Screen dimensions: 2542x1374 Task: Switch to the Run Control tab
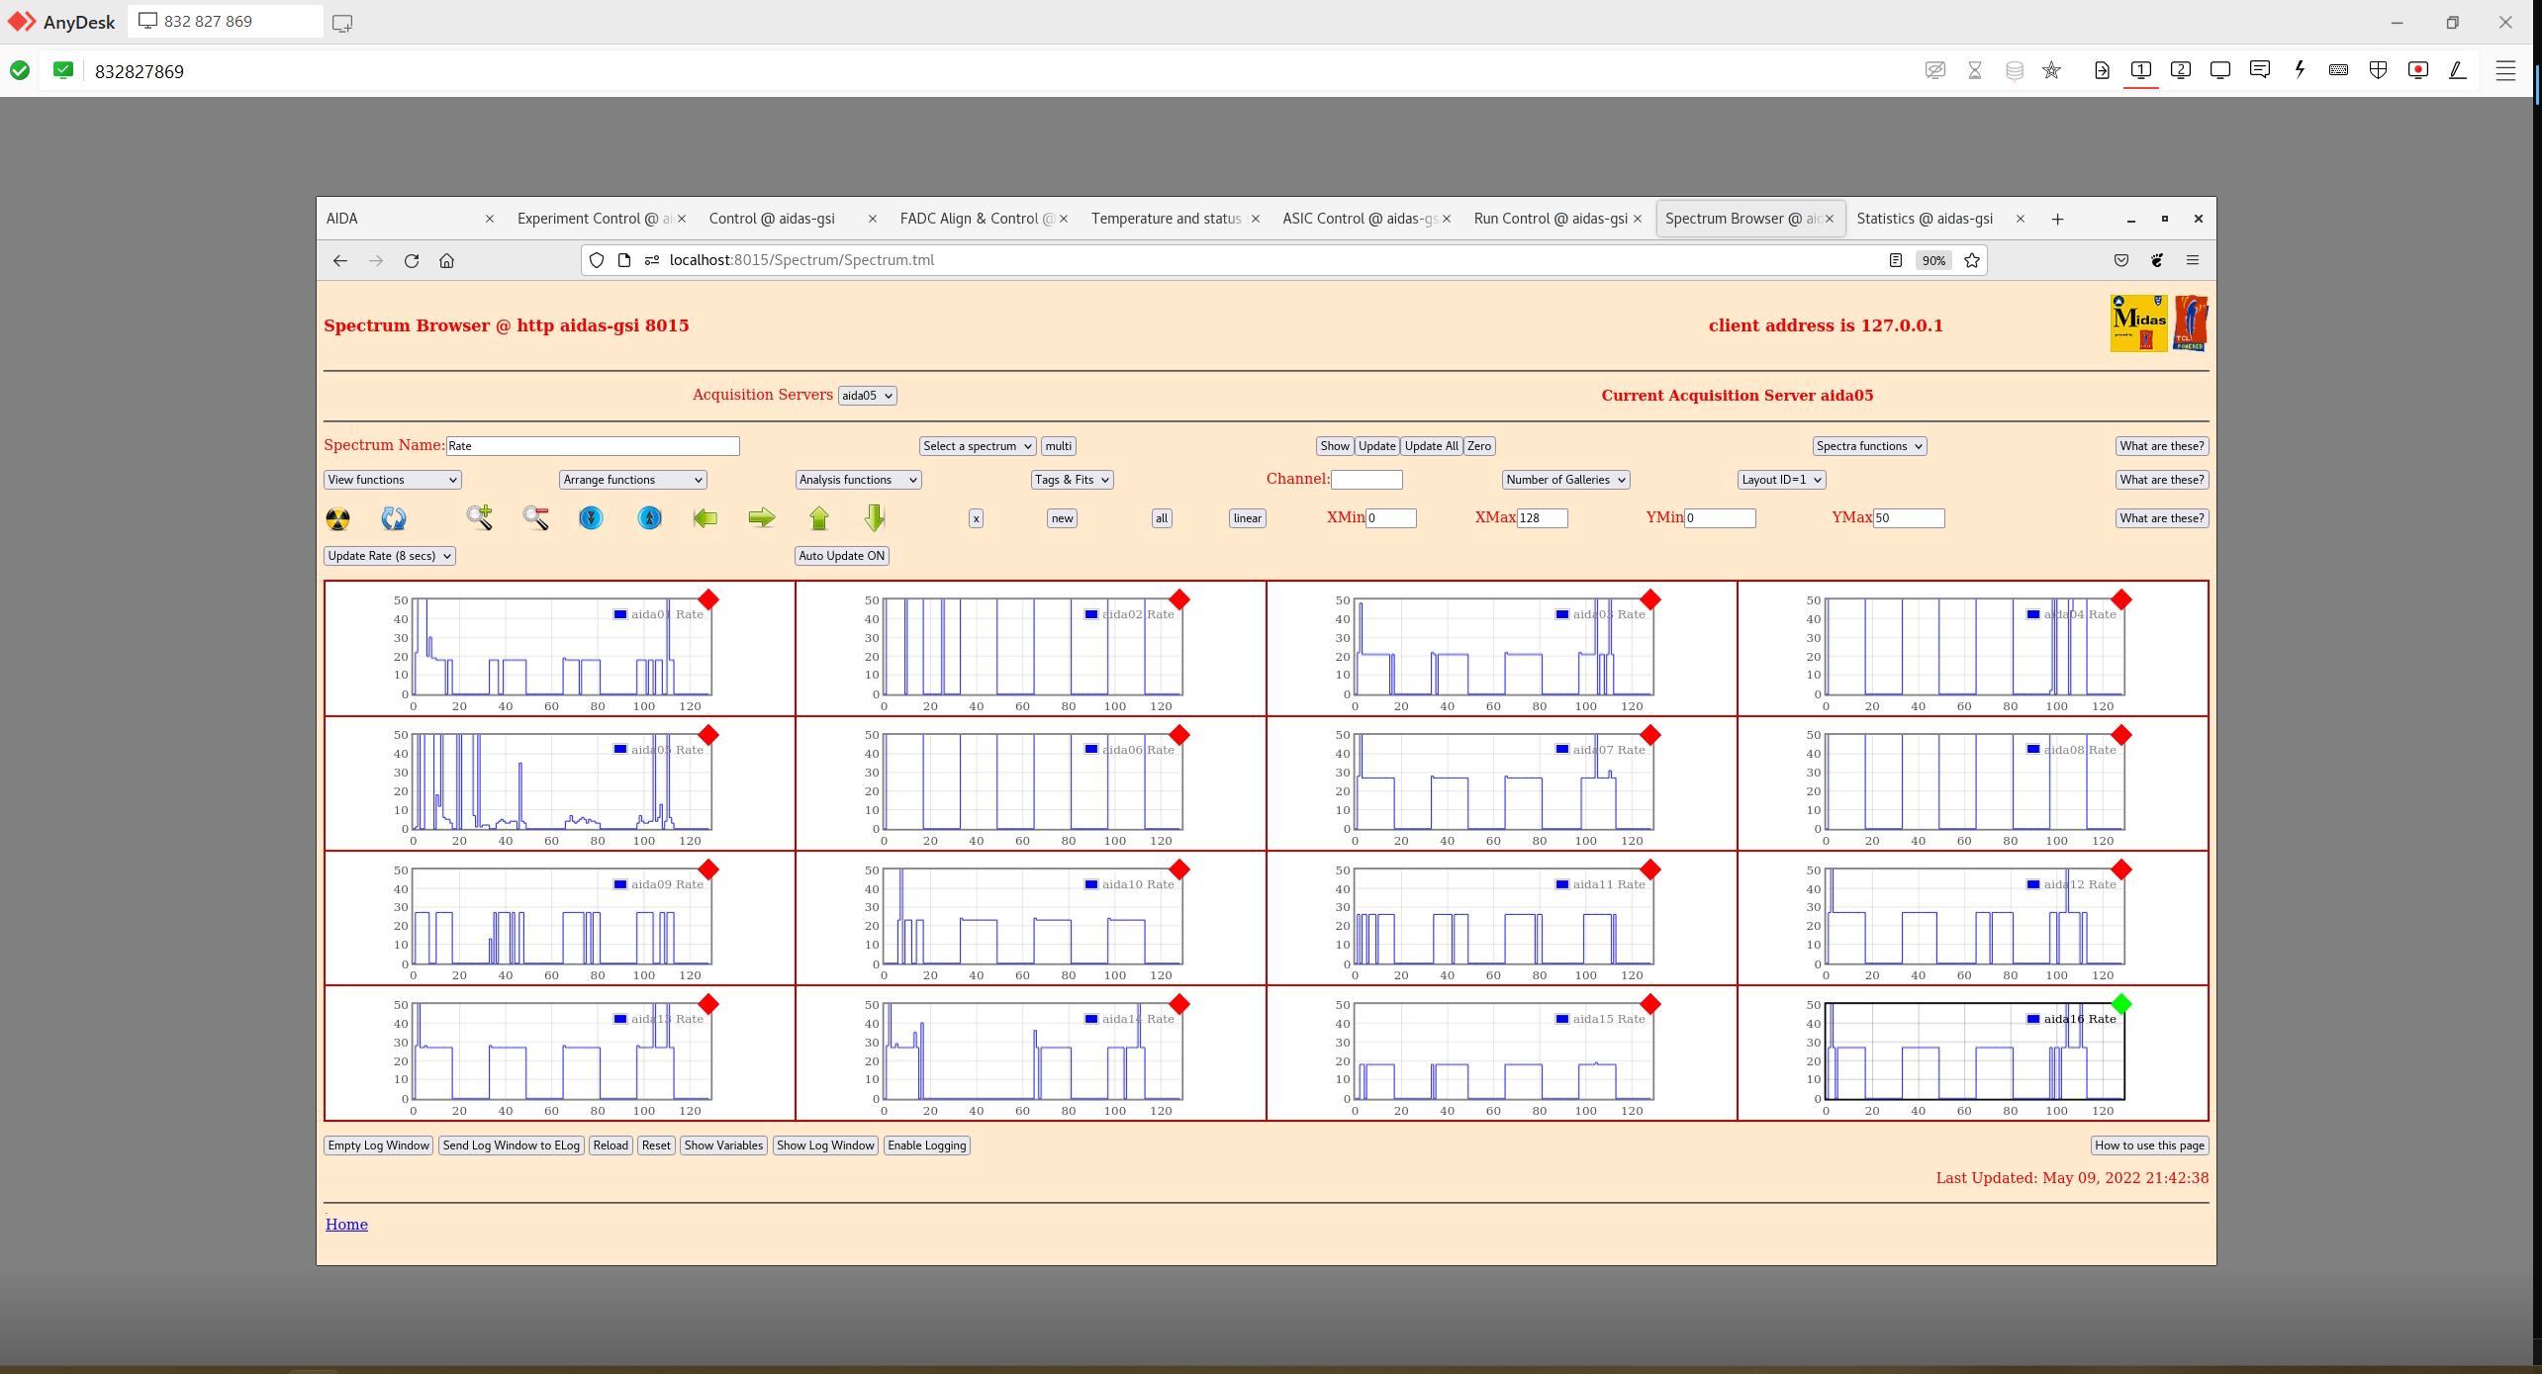tap(1550, 219)
